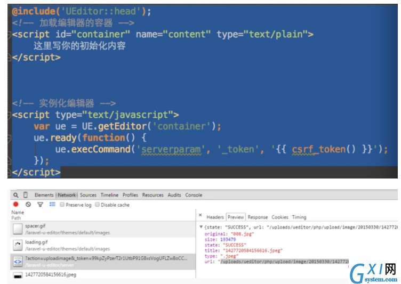
Task: Open the Profiles tab
Action: [x=130, y=195]
